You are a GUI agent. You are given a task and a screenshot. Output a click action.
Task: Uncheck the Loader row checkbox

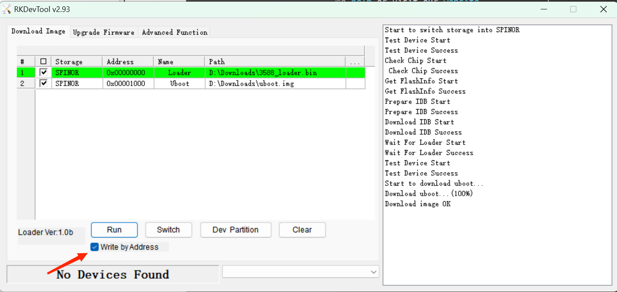click(43, 72)
